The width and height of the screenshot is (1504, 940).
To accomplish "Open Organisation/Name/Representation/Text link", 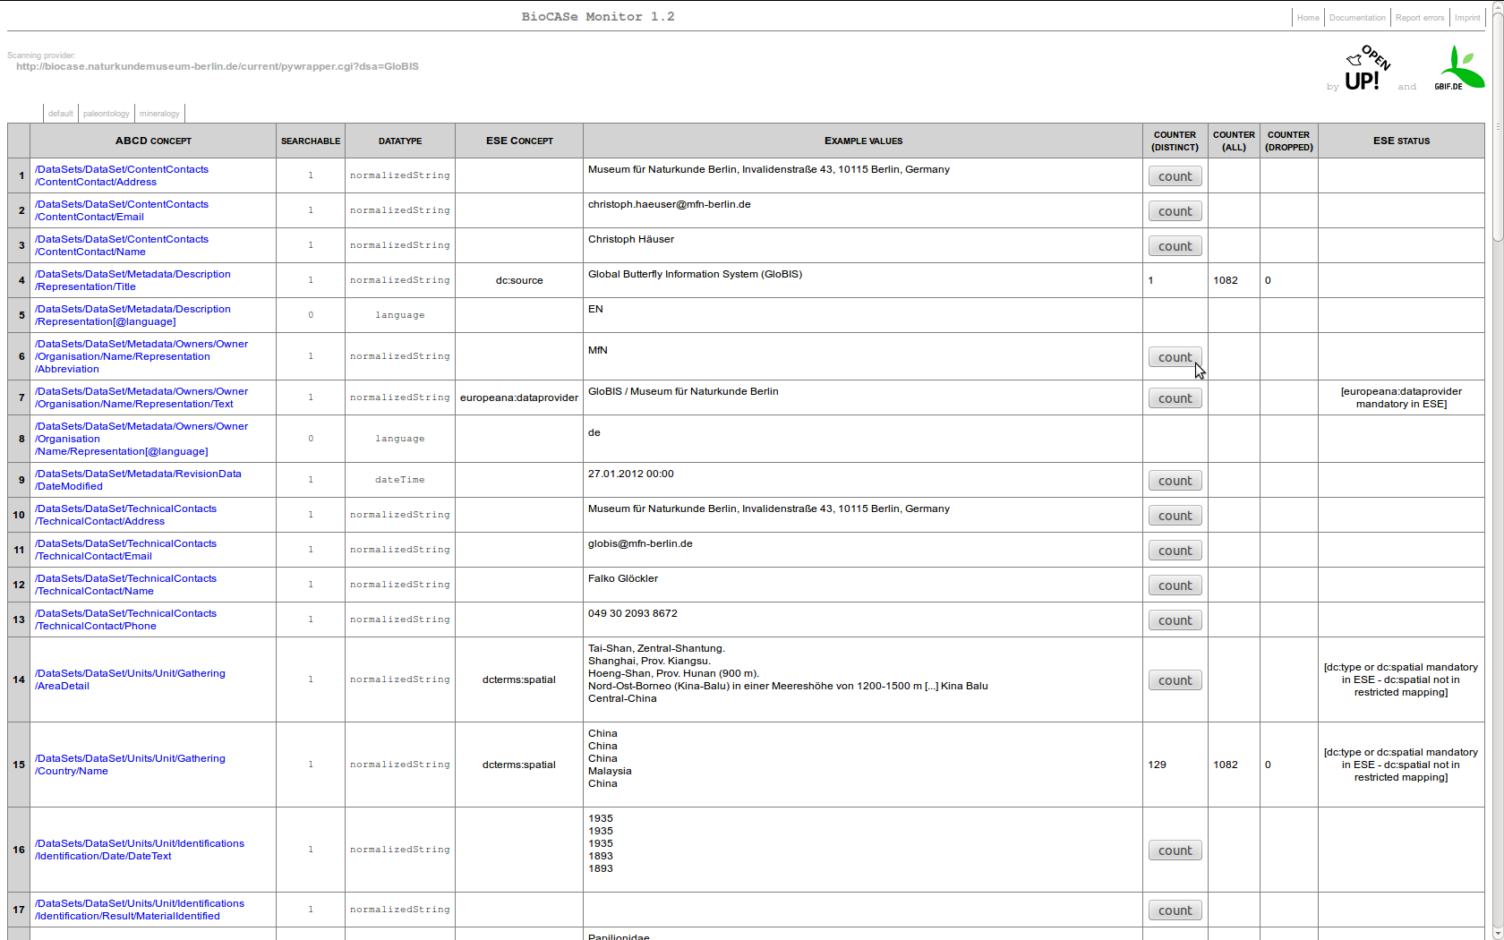I will coord(141,397).
